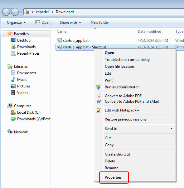The height and width of the screenshot is (188, 184).
Task: Click the Run as administrator shield icon
Action: pyautogui.click(x=98, y=87)
